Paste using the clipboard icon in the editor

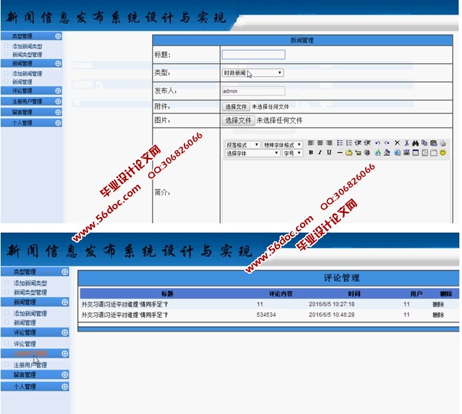point(433,143)
